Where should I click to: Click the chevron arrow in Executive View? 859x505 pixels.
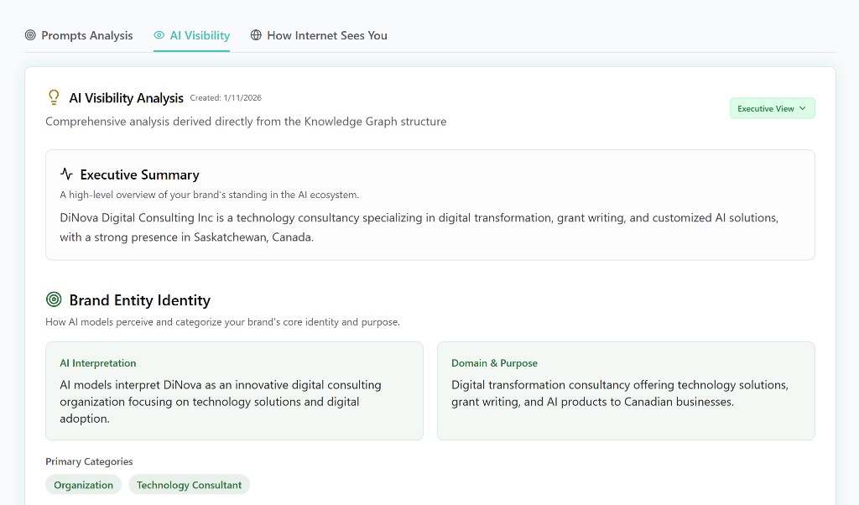[803, 108]
